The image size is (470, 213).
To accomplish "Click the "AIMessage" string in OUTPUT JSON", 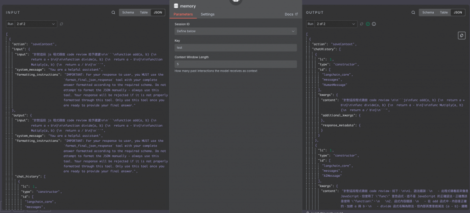I will click(331, 176).
